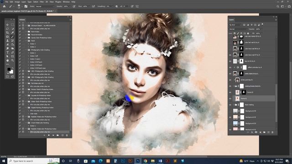Click Windows Start button
Image resolution: width=292 pixels, height=164 pixels.
pos(4,161)
